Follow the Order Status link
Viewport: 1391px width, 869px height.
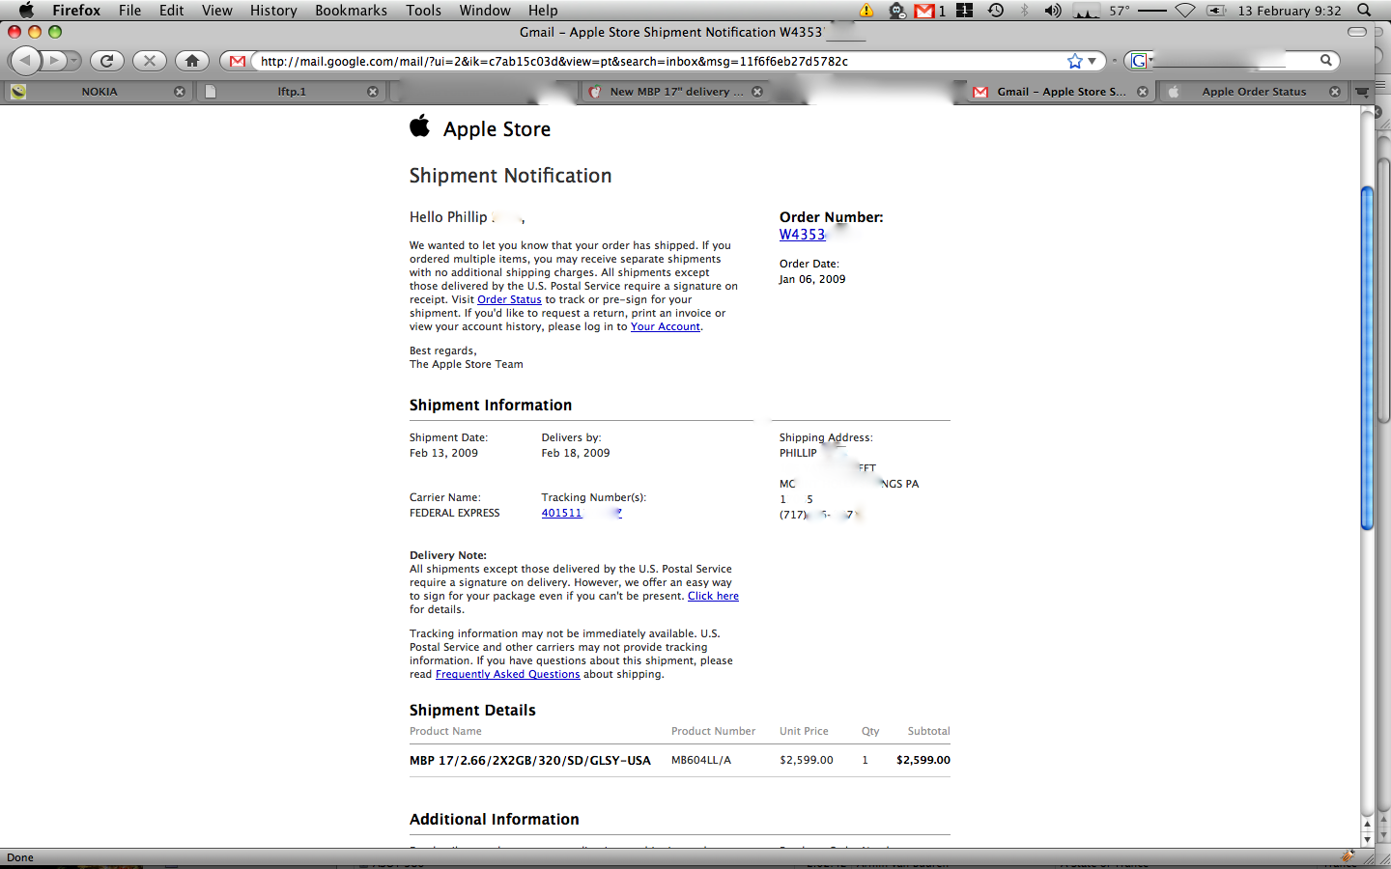[509, 299]
